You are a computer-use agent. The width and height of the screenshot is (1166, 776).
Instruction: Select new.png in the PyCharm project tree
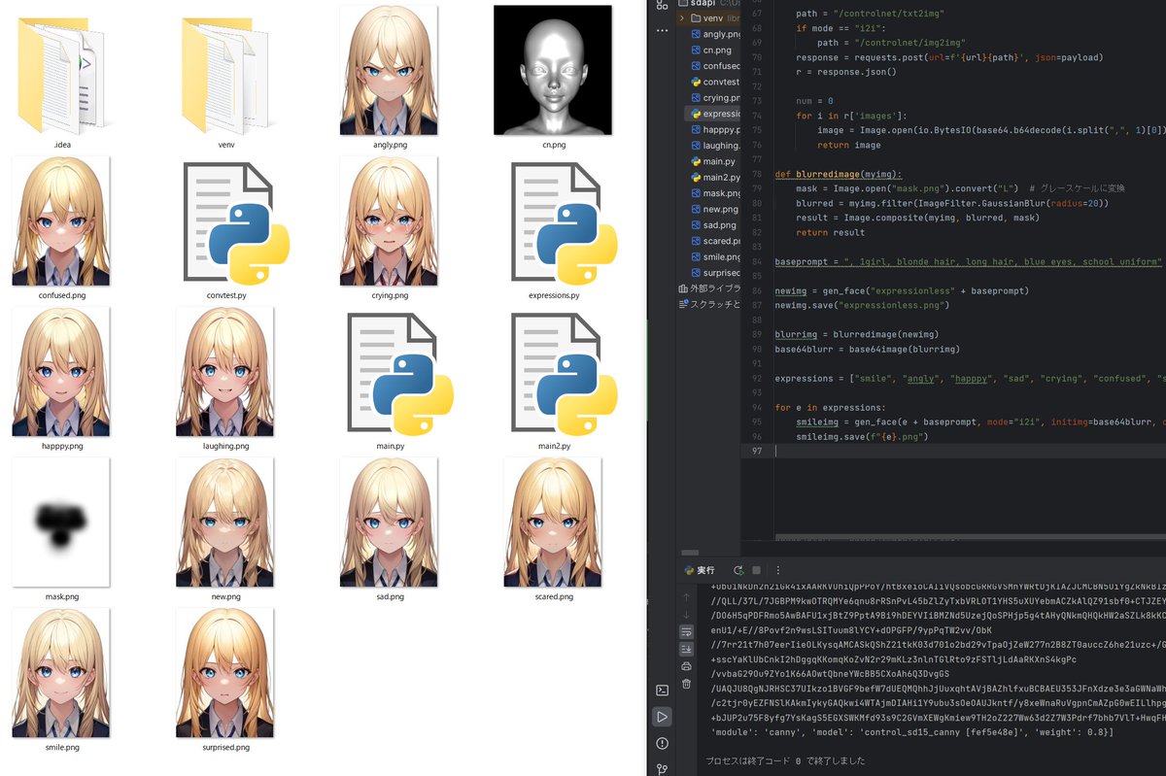[x=714, y=209]
